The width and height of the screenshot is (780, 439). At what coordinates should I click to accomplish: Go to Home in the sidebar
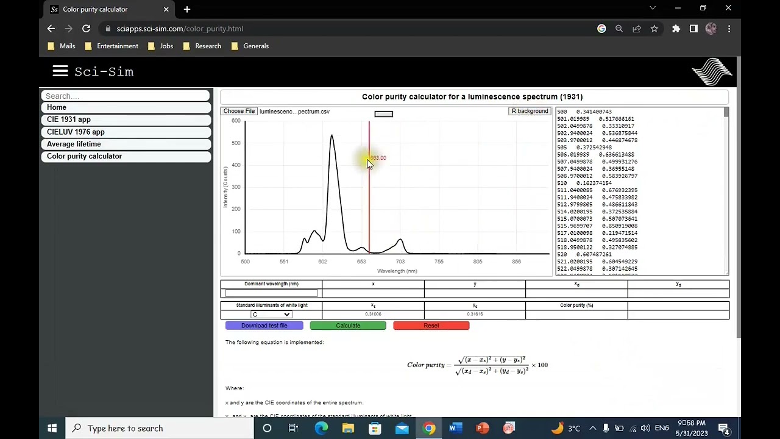pyautogui.click(x=126, y=107)
